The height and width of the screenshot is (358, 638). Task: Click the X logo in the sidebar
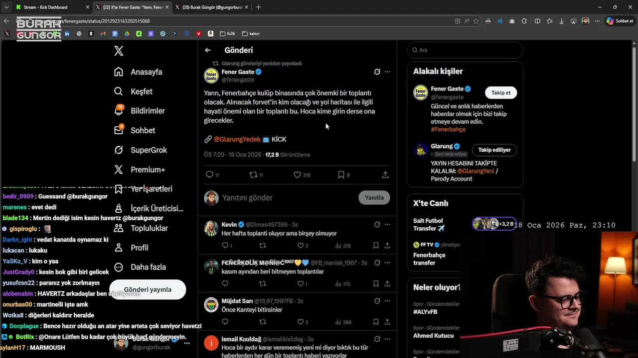(119, 51)
